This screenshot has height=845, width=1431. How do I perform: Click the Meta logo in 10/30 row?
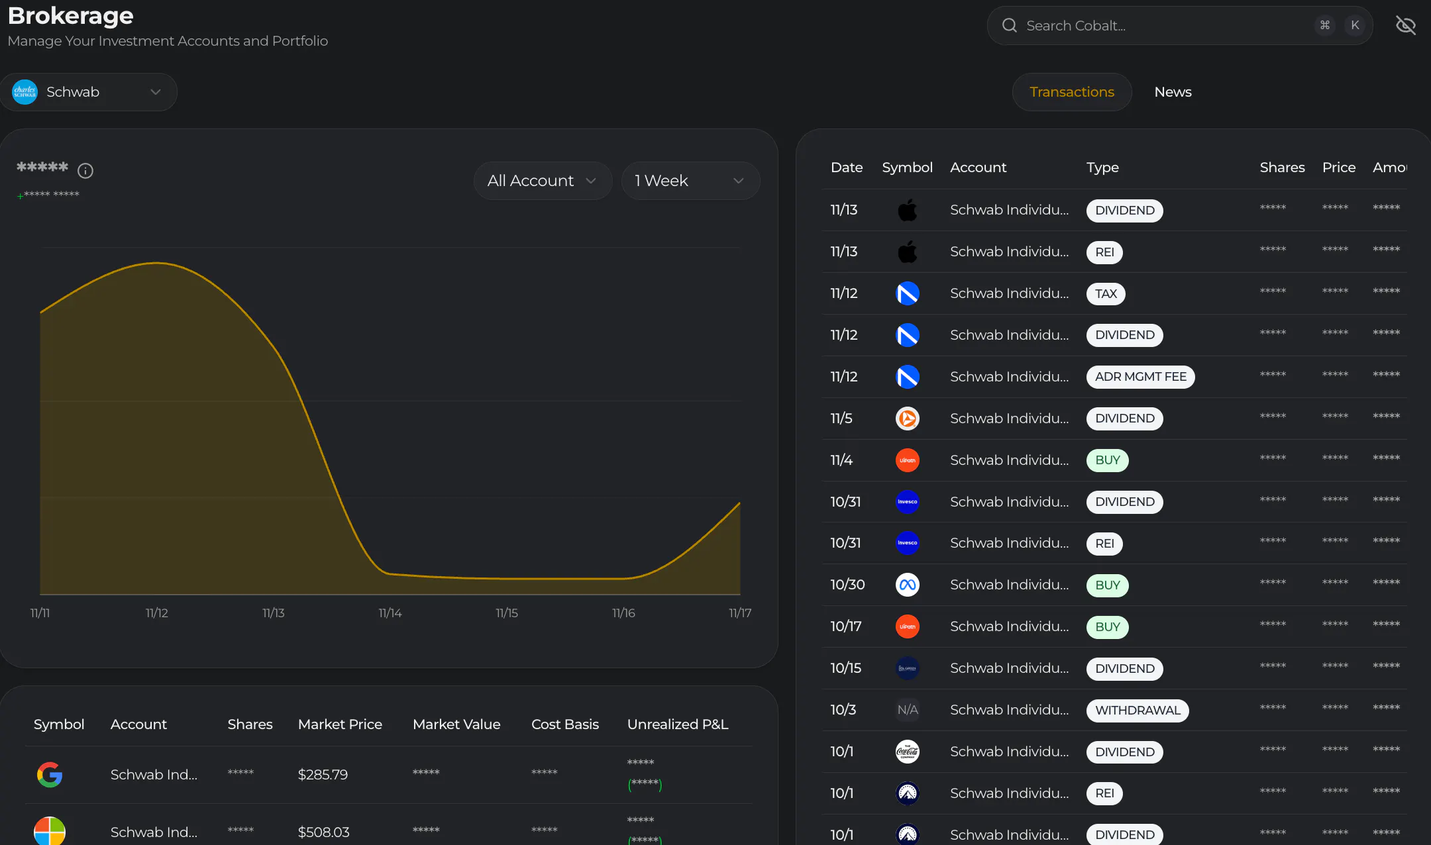point(907,585)
